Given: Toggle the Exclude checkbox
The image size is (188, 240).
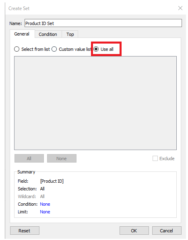Looking at the screenshot, I should coord(155,159).
